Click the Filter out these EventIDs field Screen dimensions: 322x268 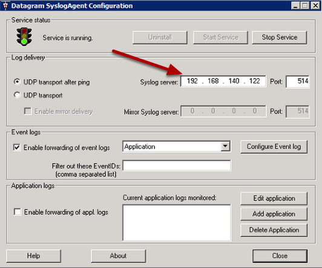[x=177, y=165]
